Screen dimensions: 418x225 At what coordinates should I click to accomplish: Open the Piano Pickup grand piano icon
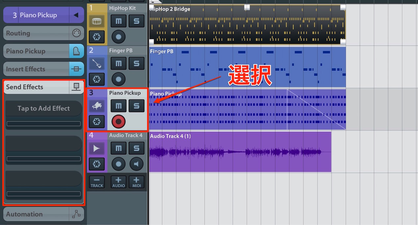pyautogui.click(x=96, y=106)
